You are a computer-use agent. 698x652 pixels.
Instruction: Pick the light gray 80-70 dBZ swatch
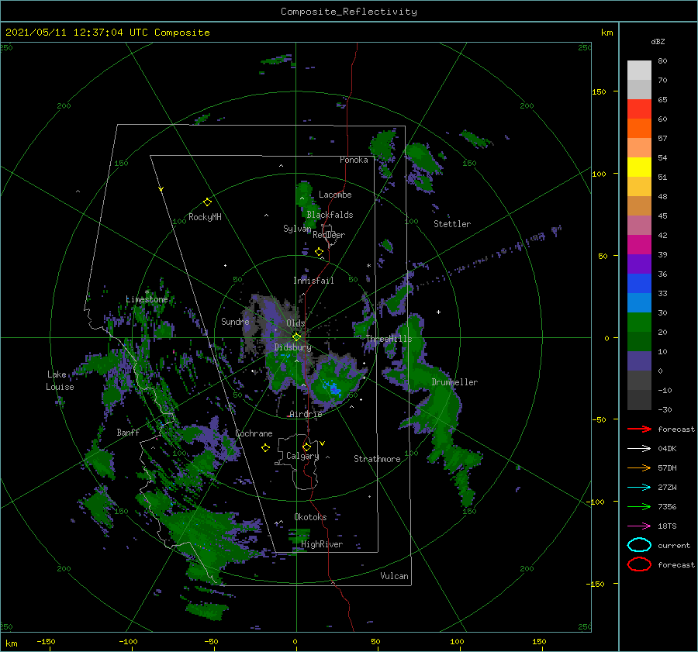pyautogui.click(x=639, y=71)
